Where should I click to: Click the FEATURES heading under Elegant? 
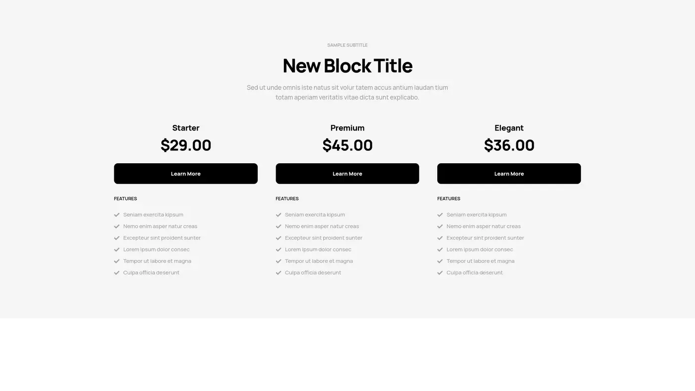click(448, 198)
